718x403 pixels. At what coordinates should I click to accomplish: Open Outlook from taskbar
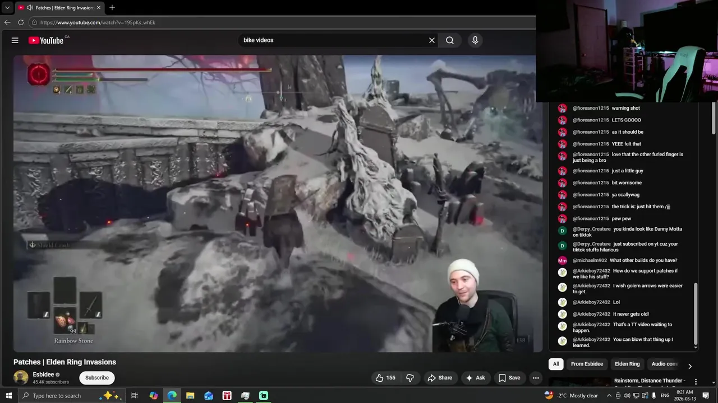tap(209, 396)
